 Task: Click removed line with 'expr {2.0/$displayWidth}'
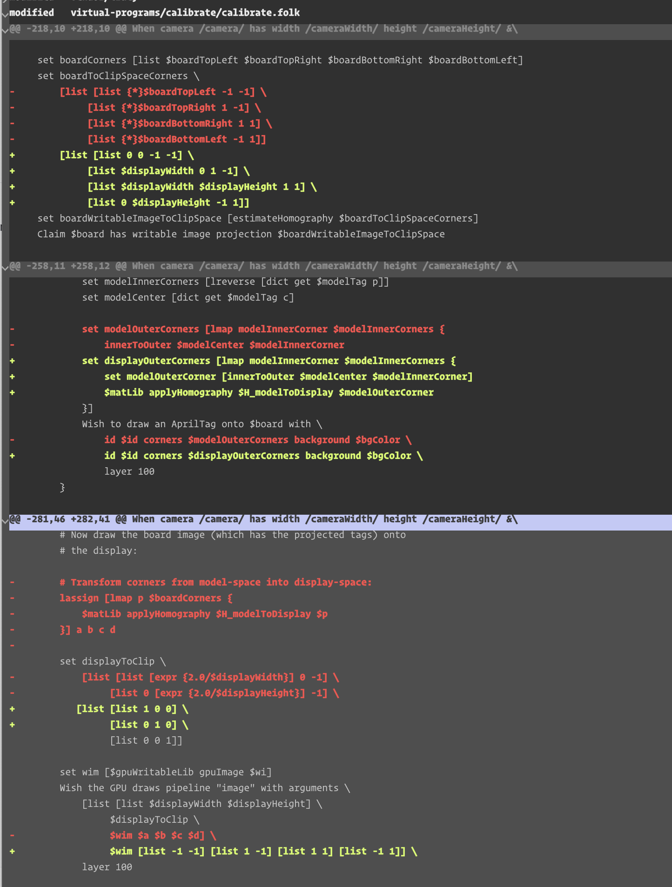pyautogui.click(x=210, y=678)
